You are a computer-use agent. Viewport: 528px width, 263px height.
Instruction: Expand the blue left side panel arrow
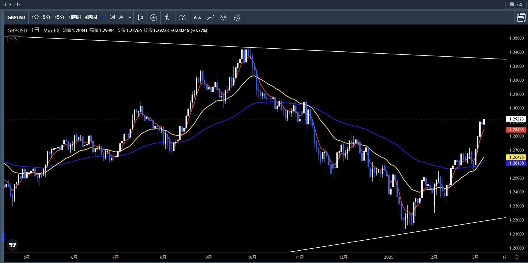[x=3, y=237]
